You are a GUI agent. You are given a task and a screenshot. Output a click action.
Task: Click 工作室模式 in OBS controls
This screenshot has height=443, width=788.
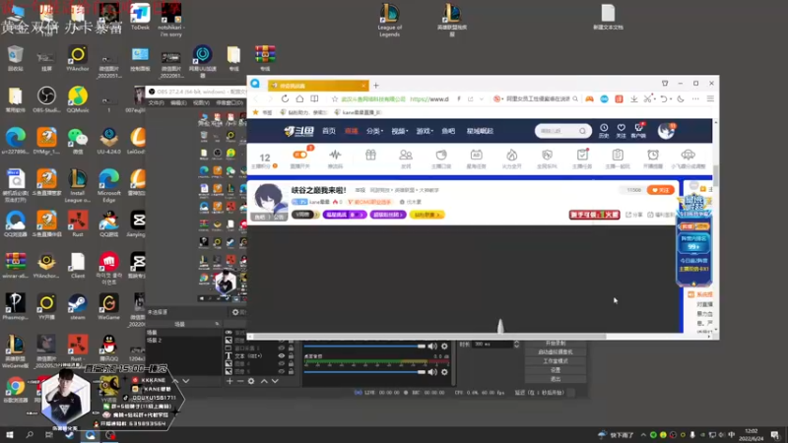click(556, 361)
